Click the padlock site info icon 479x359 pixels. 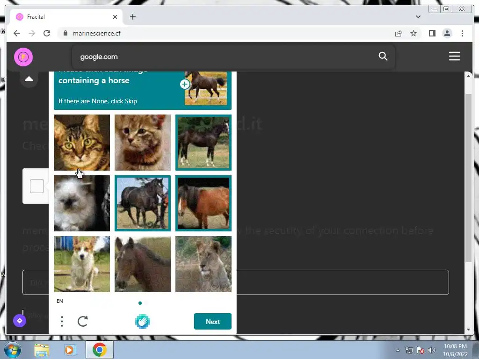tap(65, 33)
